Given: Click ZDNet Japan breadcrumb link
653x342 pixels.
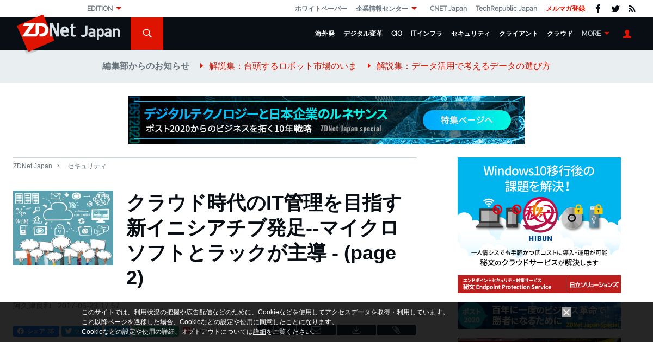Looking at the screenshot, I should click(x=33, y=166).
